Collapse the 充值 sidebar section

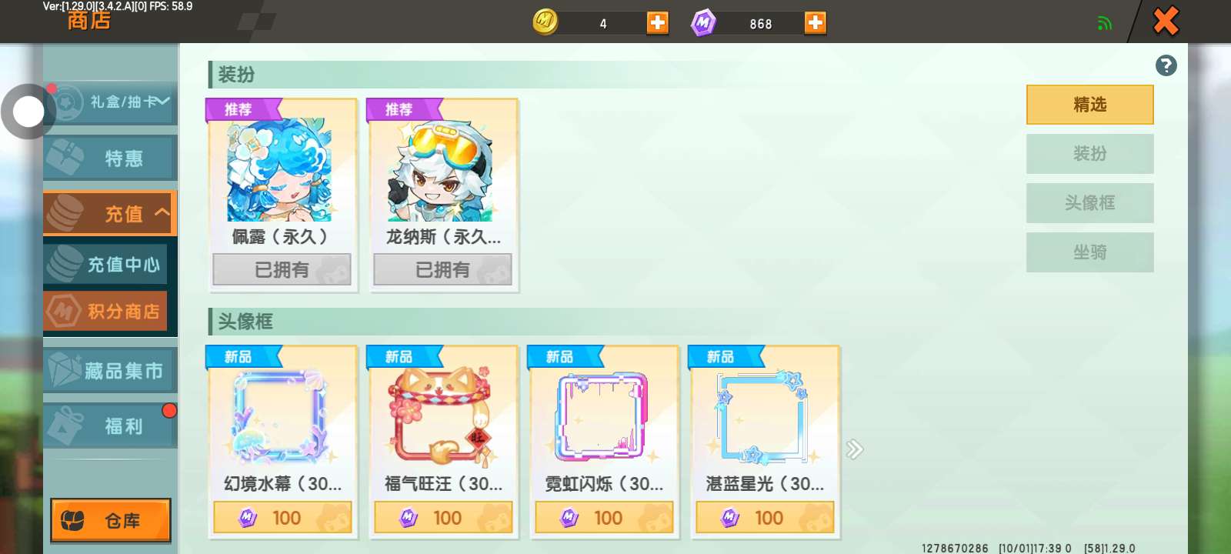[x=111, y=213]
